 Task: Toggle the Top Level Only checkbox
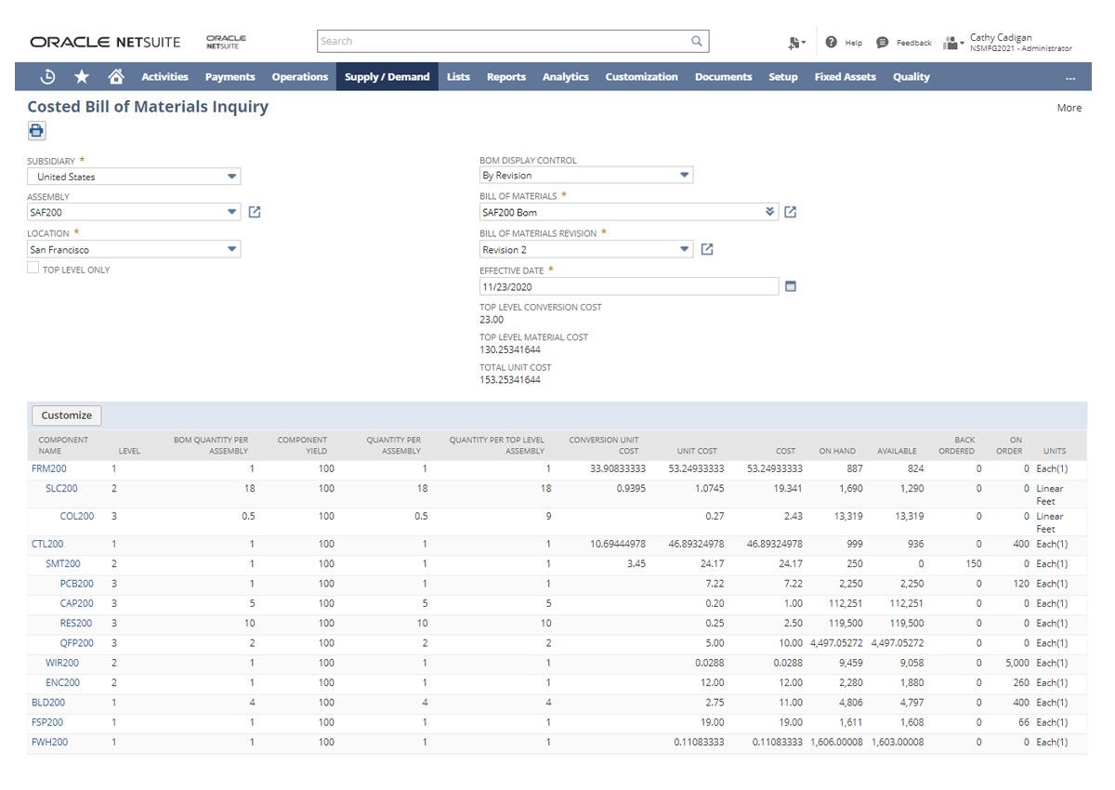click(x=33, y=269)
